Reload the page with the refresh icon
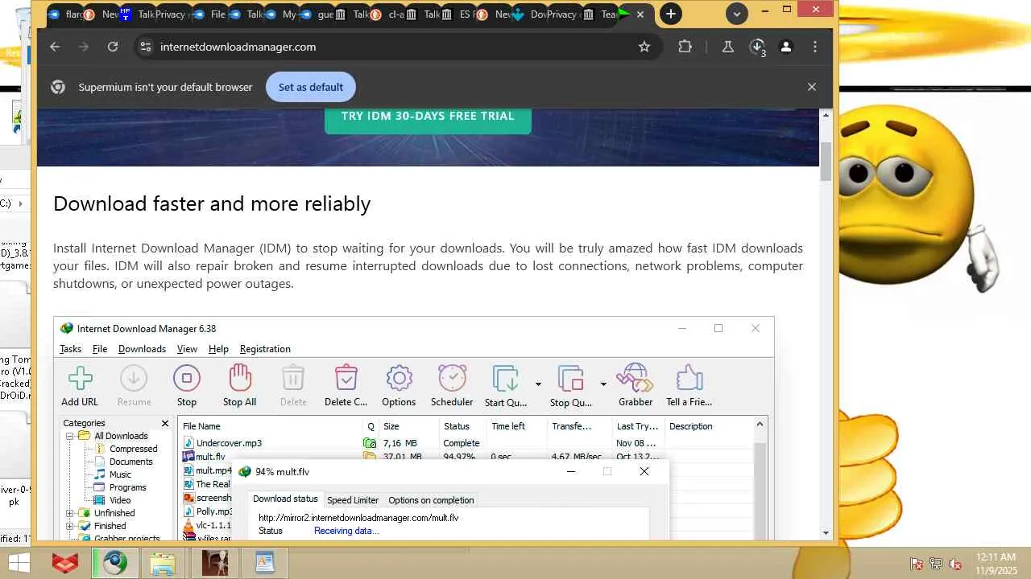 [113, 47]
